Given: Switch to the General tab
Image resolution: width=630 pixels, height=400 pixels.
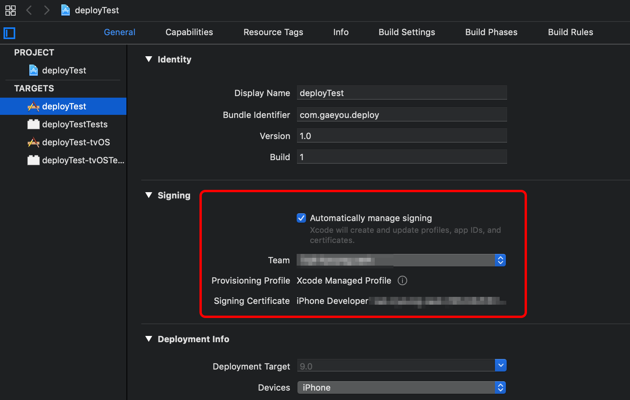Looking at the screenshot, I should [x=119, y=32].
